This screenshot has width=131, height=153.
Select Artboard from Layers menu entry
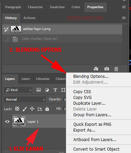(x=95, y=140)
